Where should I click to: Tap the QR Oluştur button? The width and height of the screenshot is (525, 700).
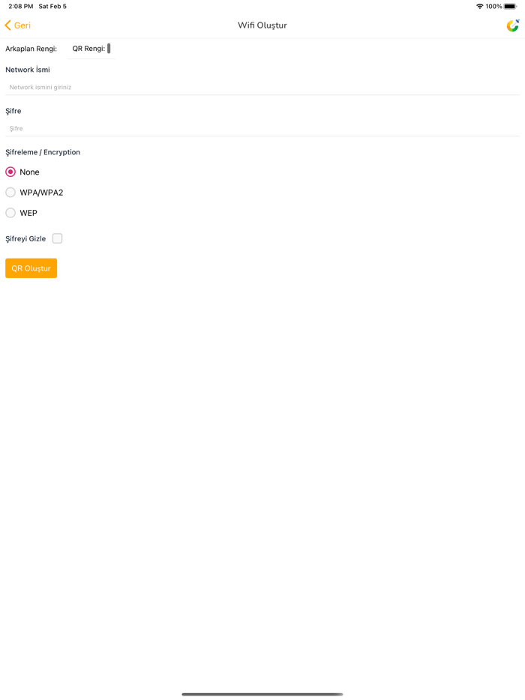coord(31,268)
